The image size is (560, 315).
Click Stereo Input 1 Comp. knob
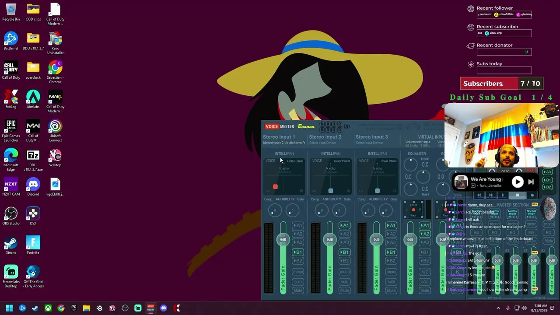275,211
